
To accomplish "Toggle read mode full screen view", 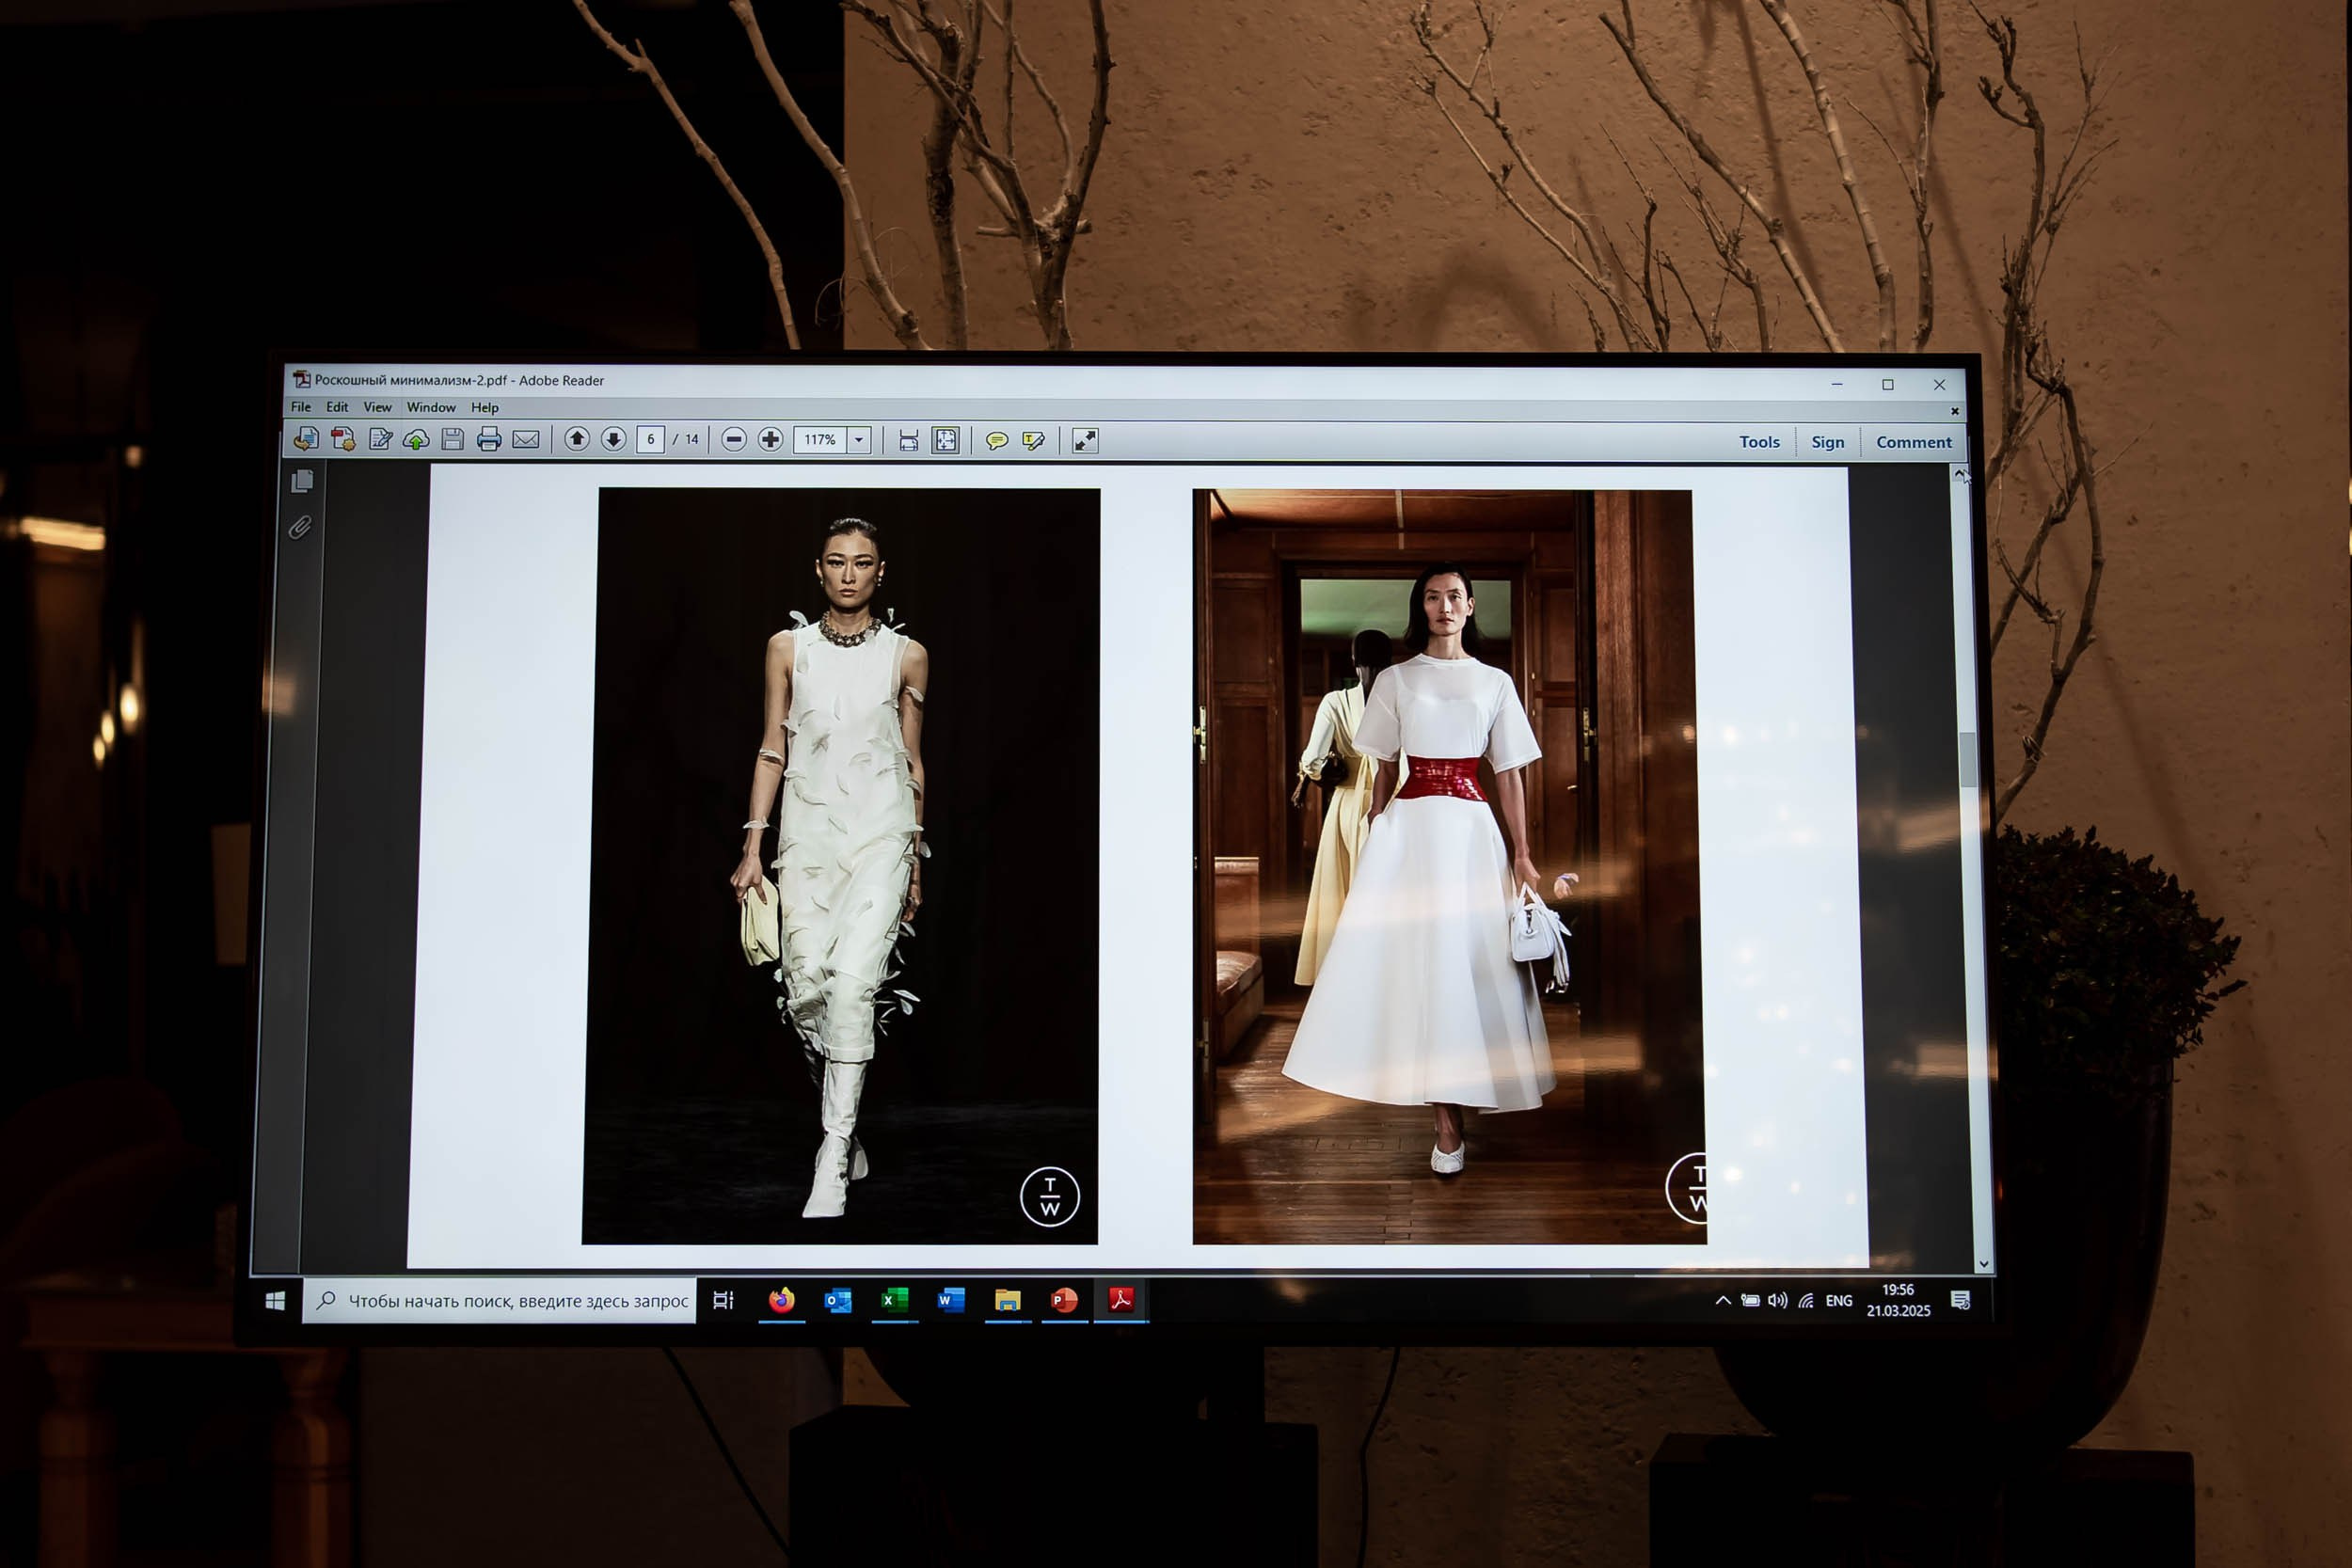I will coord(1085,441).
